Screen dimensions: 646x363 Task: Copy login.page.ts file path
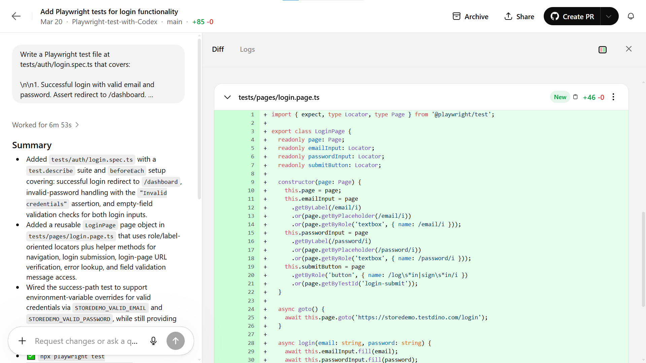[575, 97]
